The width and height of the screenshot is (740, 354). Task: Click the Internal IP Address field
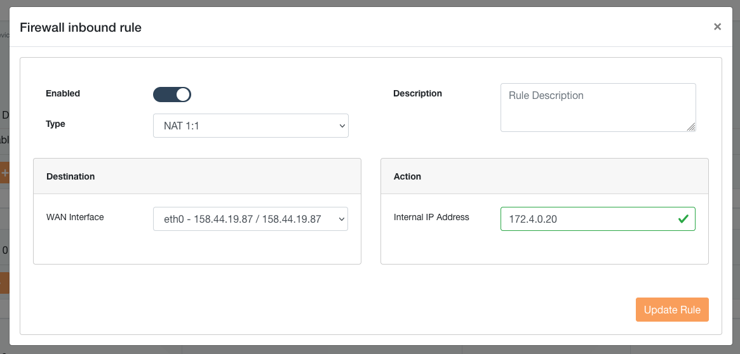[588, 219]
